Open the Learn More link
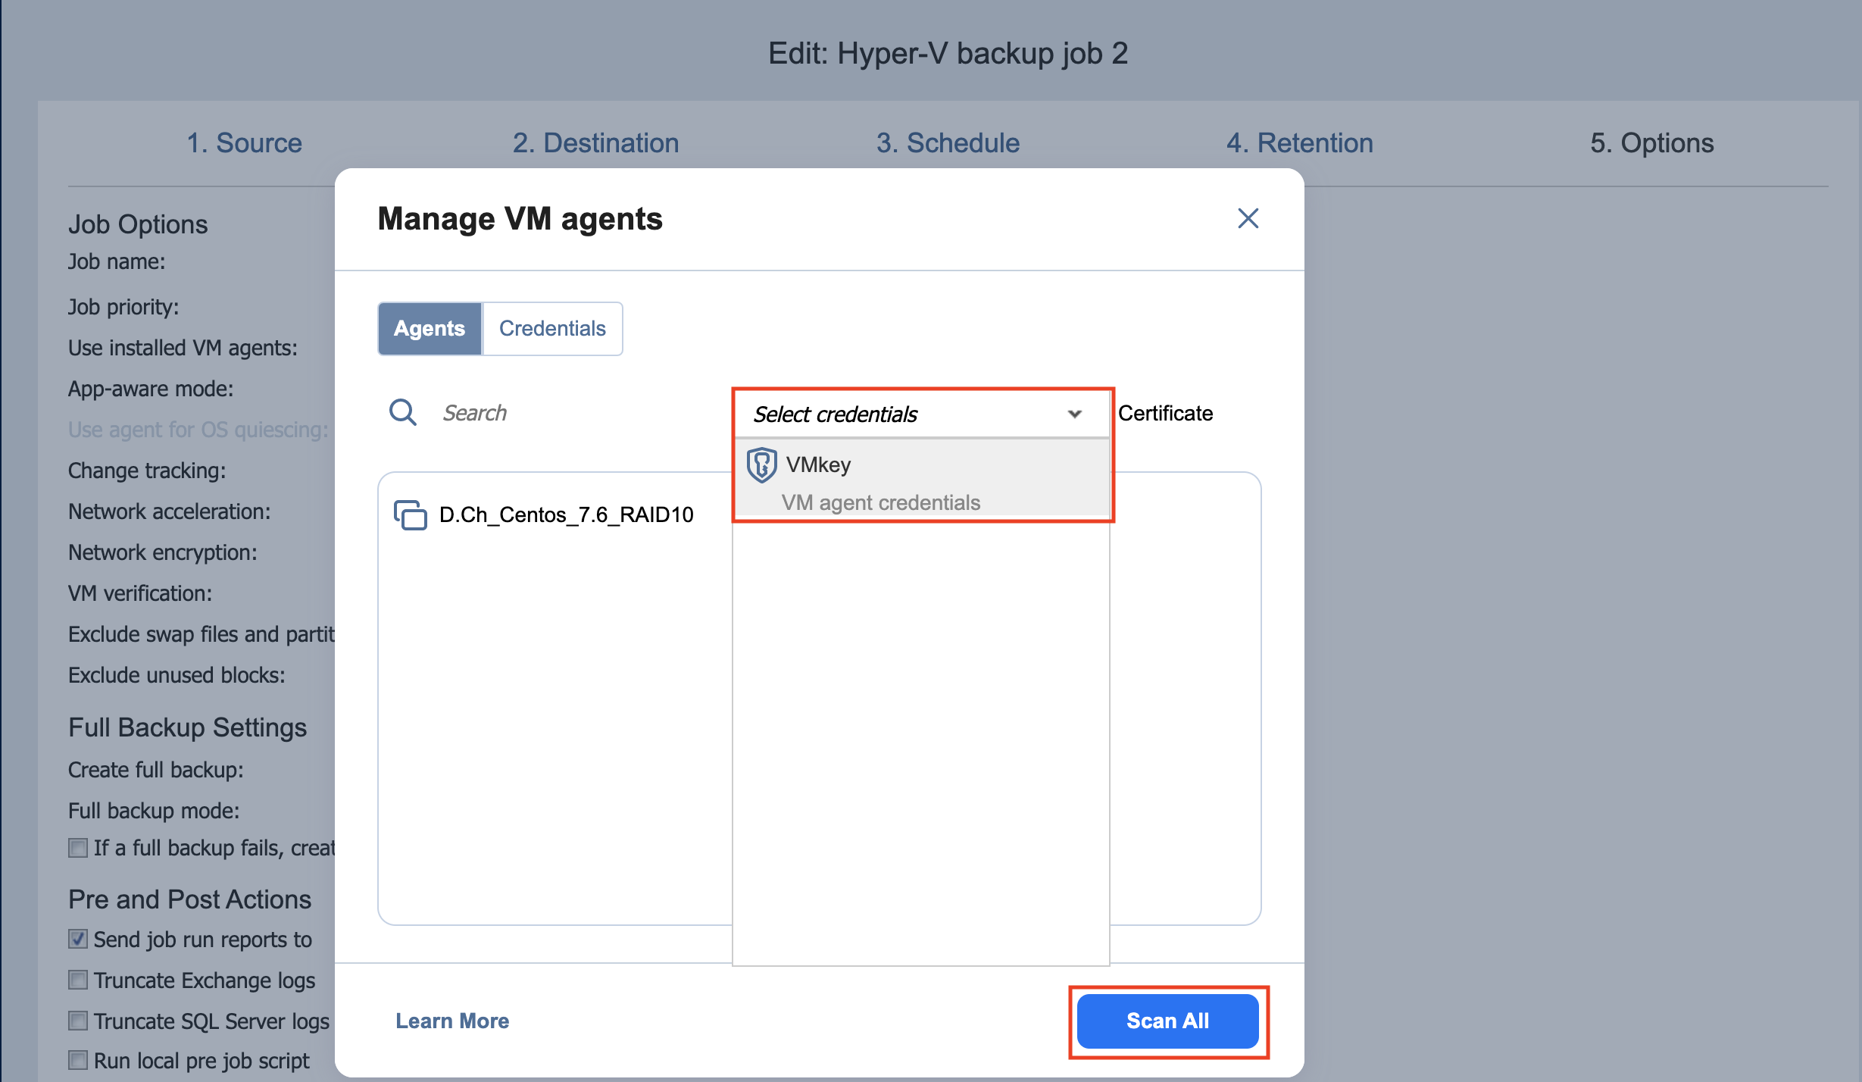 (x=452, y=1021)
